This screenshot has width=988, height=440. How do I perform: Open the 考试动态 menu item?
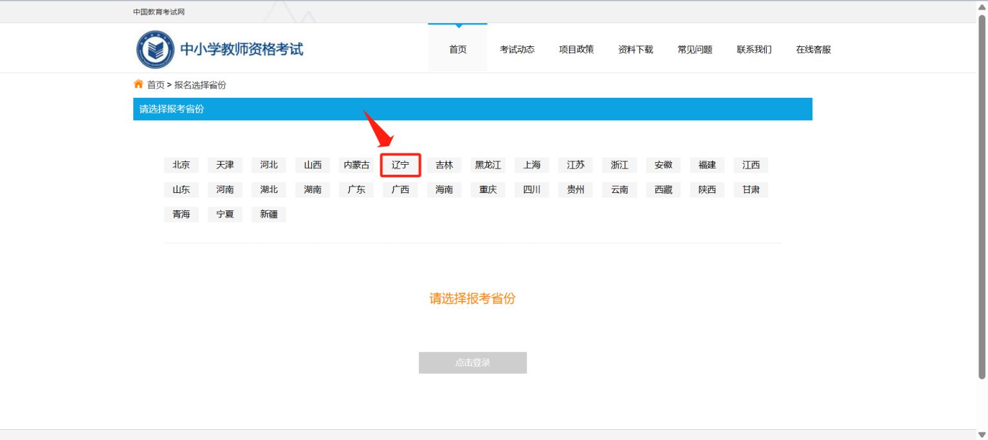[517, 50]
